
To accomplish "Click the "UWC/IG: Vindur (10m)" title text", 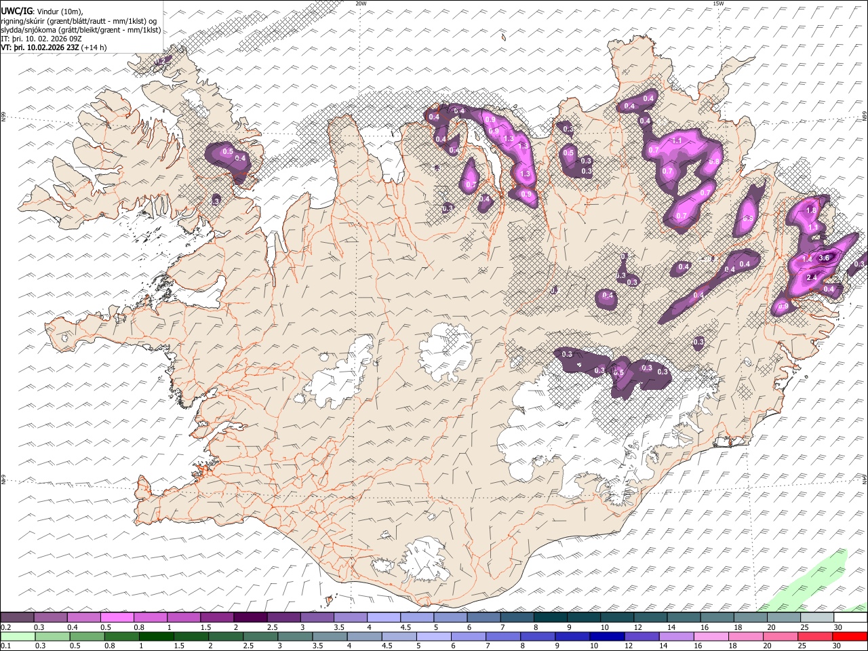I will (42, 11).
